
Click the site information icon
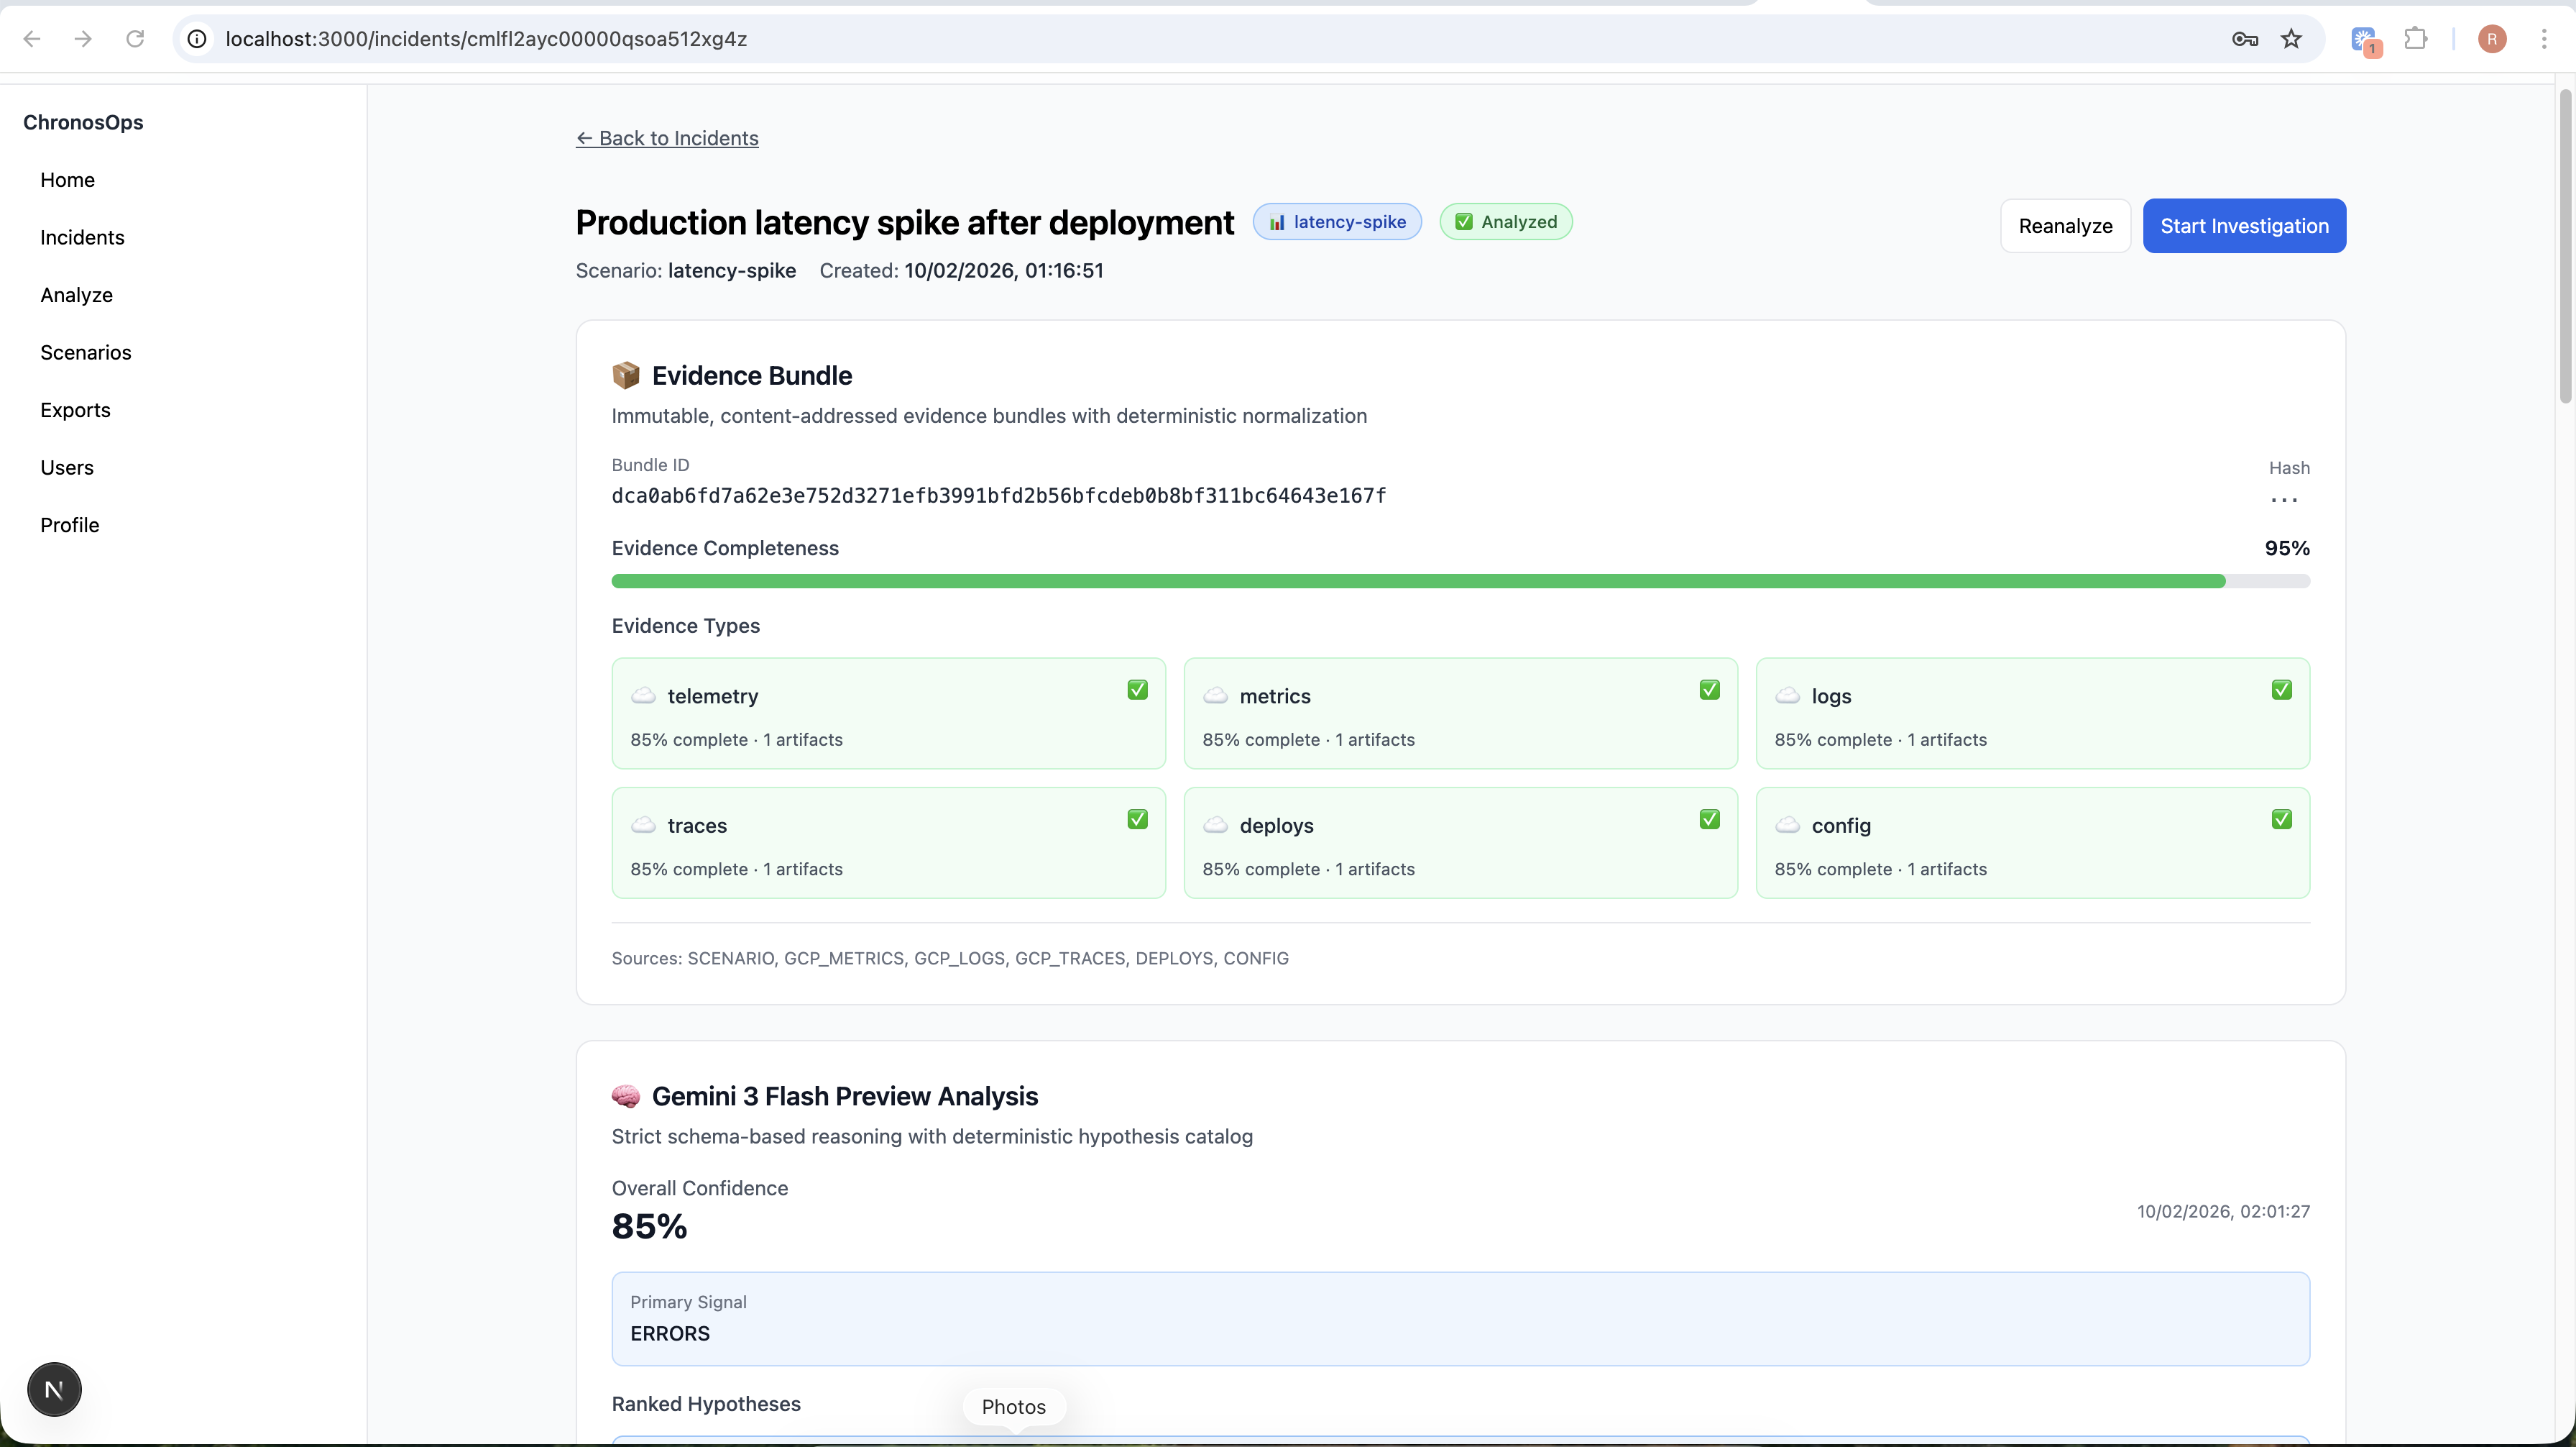198,39
